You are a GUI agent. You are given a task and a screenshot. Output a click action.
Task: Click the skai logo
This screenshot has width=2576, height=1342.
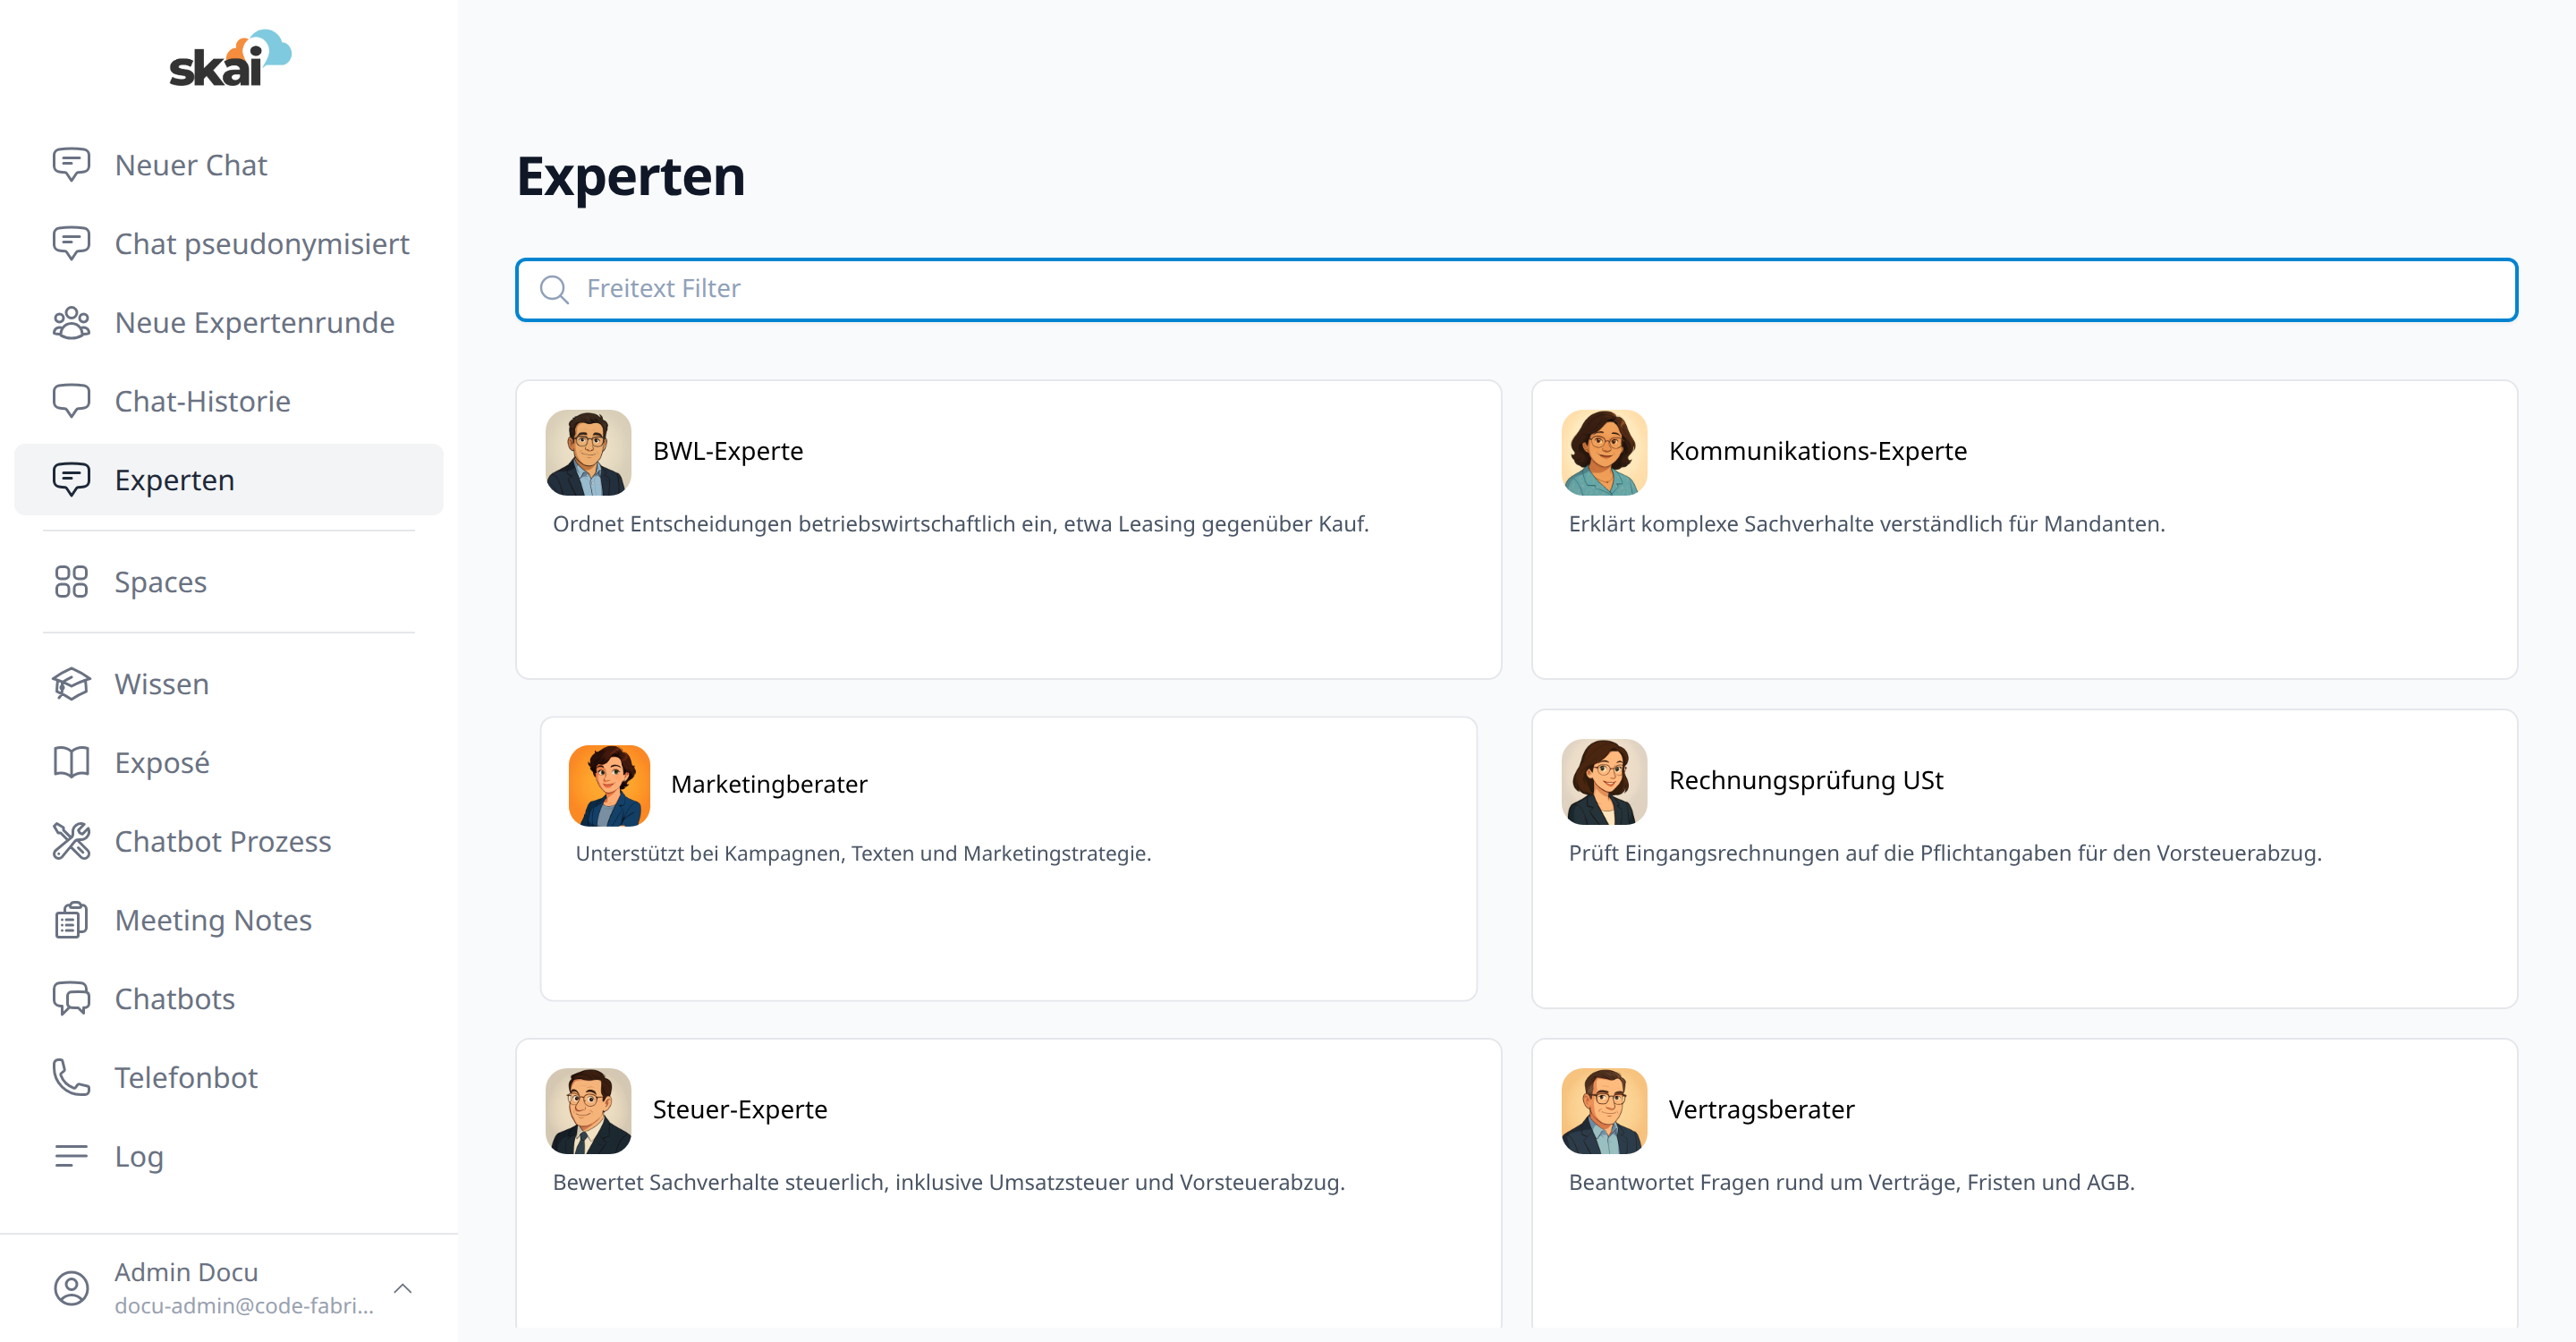coord(229,59)
